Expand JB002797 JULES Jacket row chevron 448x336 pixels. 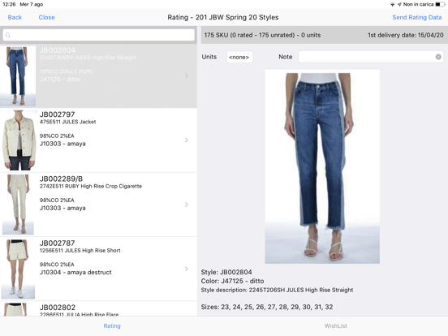click(187, 140)
